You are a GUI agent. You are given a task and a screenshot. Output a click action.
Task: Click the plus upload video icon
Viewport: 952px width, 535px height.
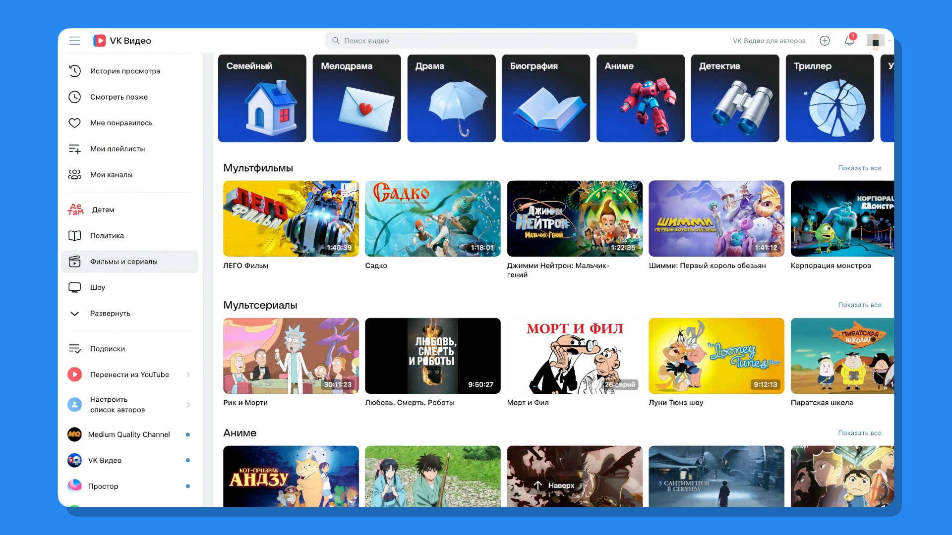click(825, 41)
